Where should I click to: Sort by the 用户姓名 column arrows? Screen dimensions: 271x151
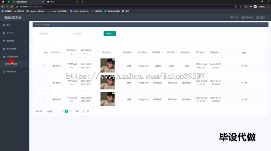pos(61,53)
